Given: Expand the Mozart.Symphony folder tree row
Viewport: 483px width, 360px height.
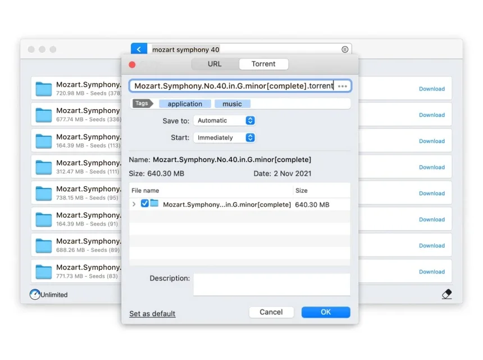Looking at the screenshot, I should [134, 204].
